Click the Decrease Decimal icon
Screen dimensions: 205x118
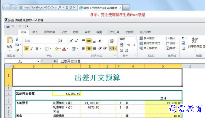(x=126, y=51)
